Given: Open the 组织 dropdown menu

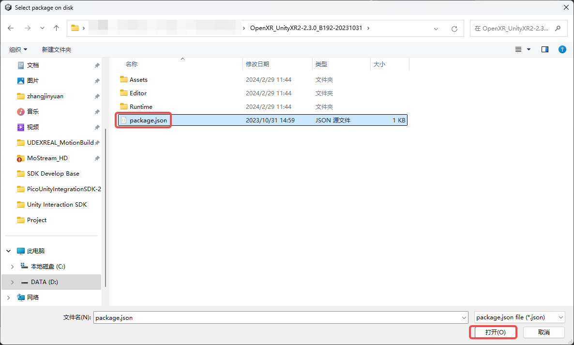Looking at the screenshot, I should (x=18, y=49).
